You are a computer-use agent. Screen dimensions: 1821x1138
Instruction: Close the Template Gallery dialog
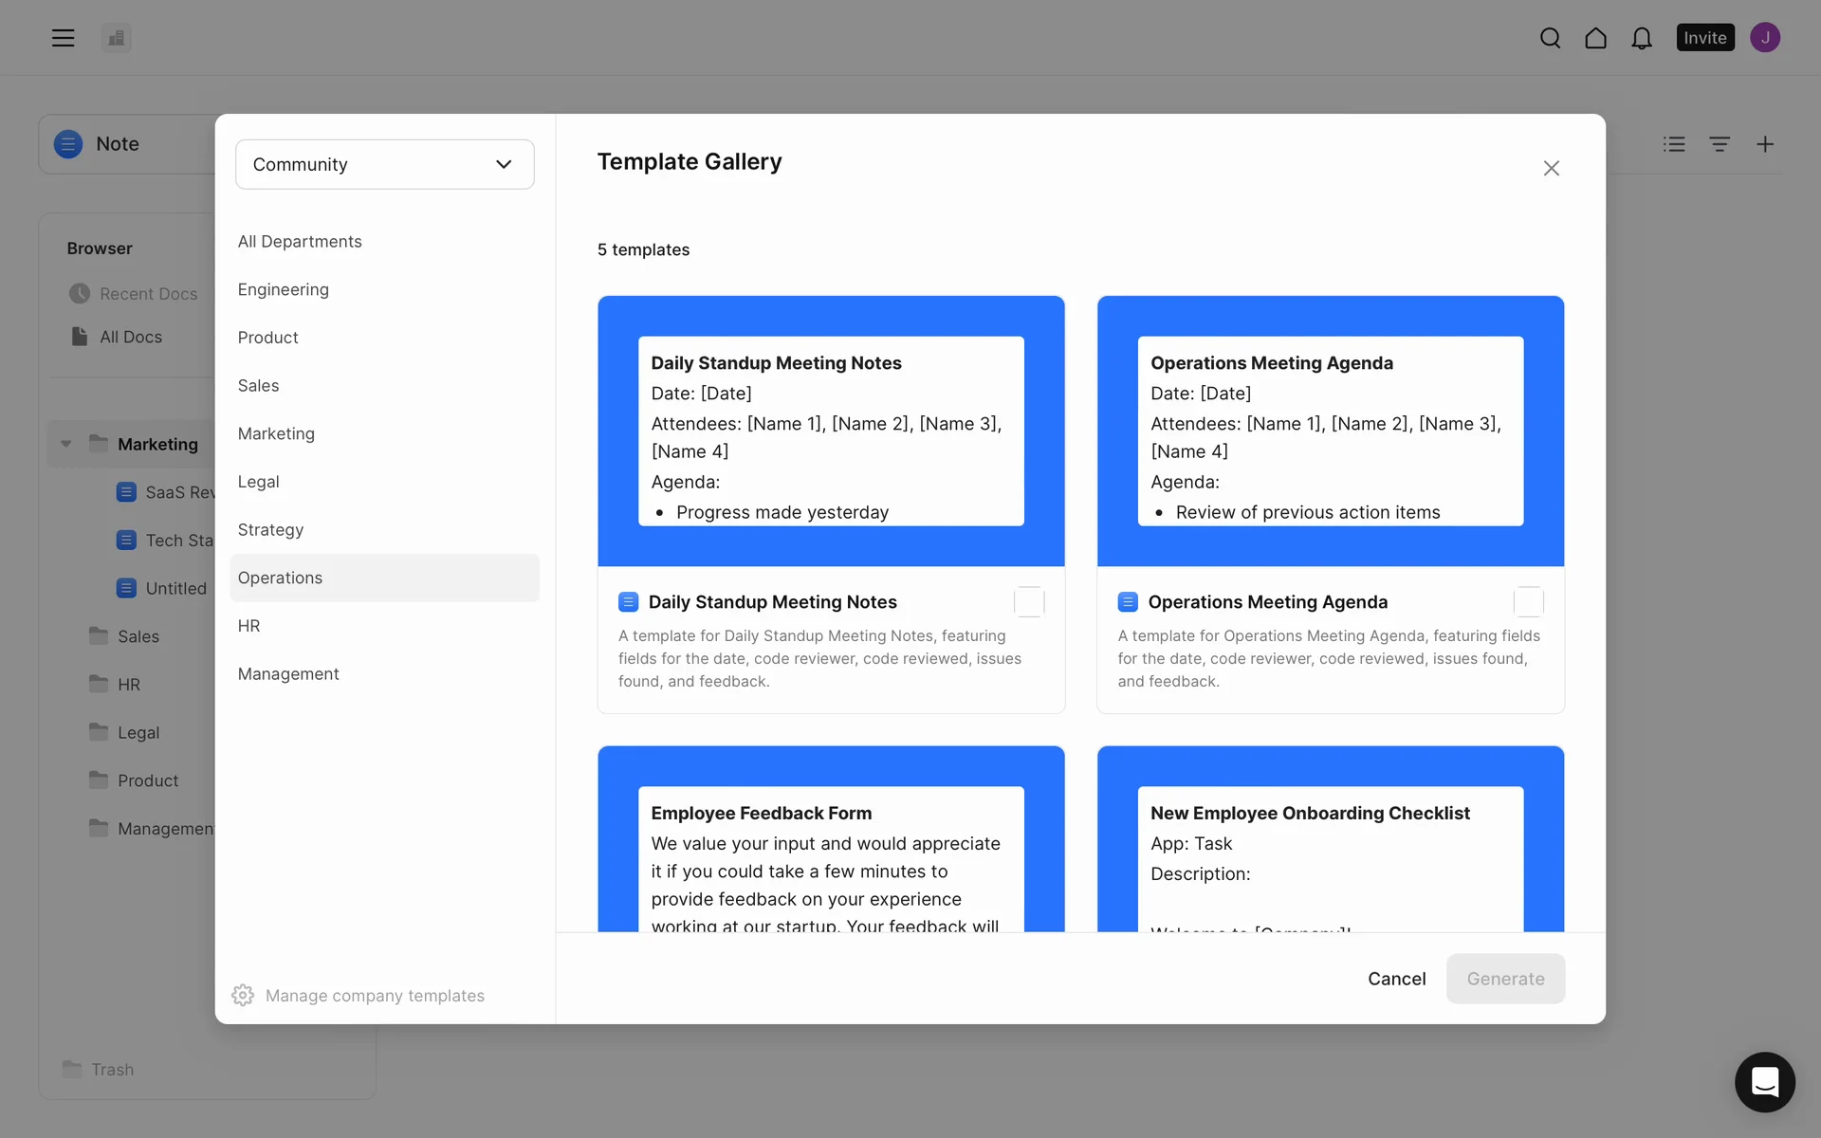click(1551, 168)
